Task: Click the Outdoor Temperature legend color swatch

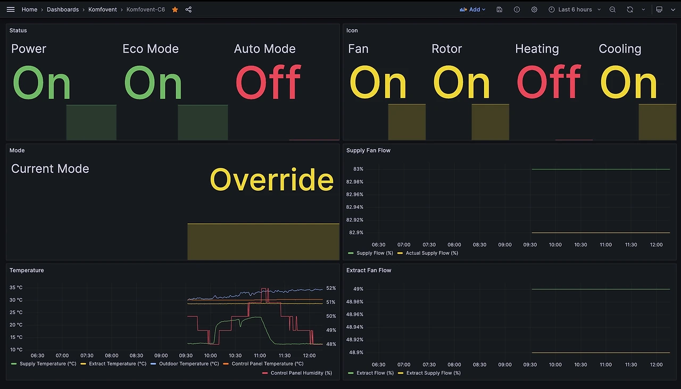Action: (153, 364)
